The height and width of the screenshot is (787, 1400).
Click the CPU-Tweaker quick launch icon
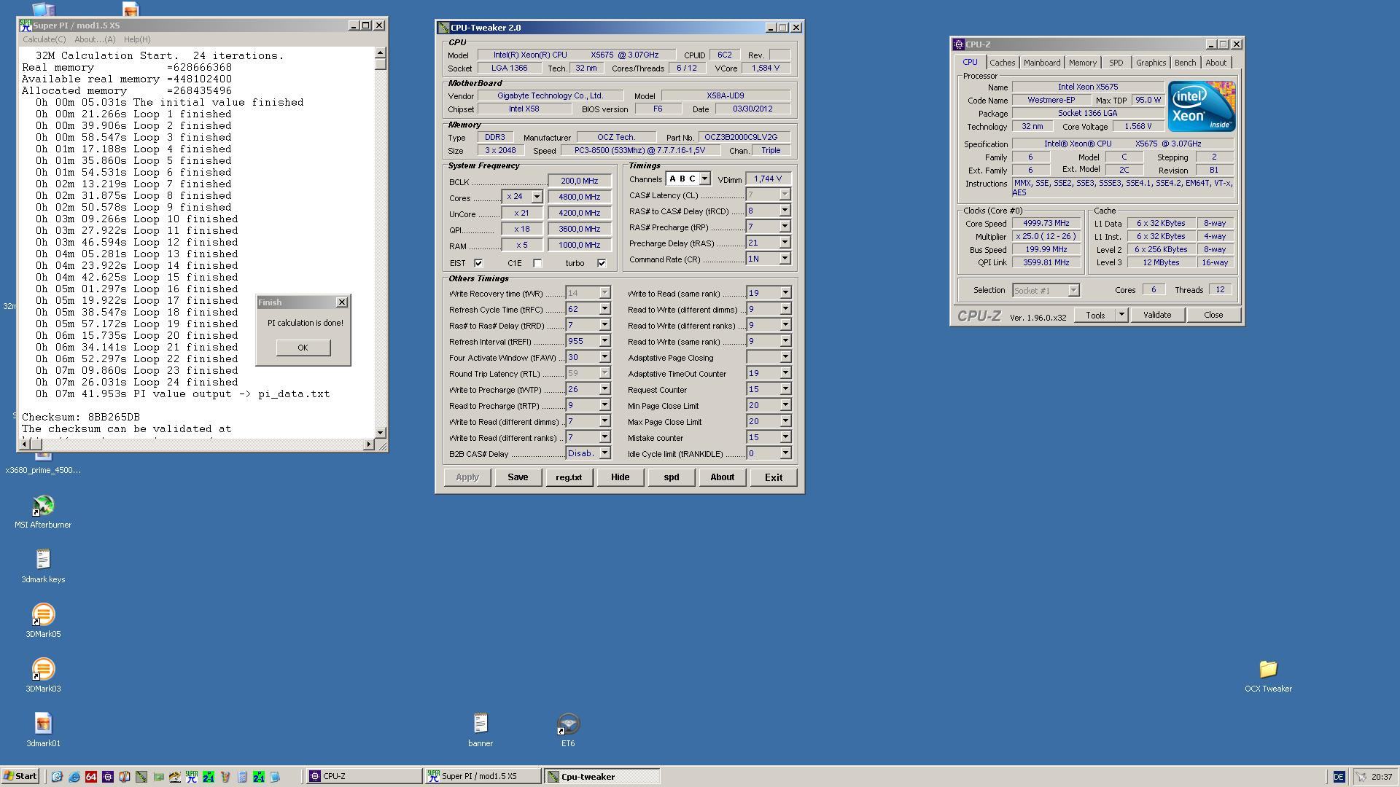[141, 777]
